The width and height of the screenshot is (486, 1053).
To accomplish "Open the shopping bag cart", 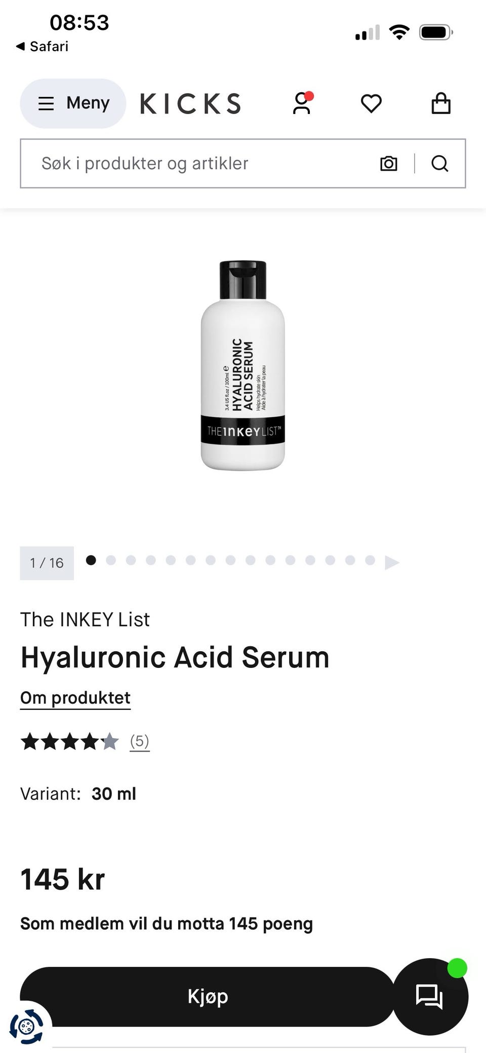I will click(x=440, y=103).
